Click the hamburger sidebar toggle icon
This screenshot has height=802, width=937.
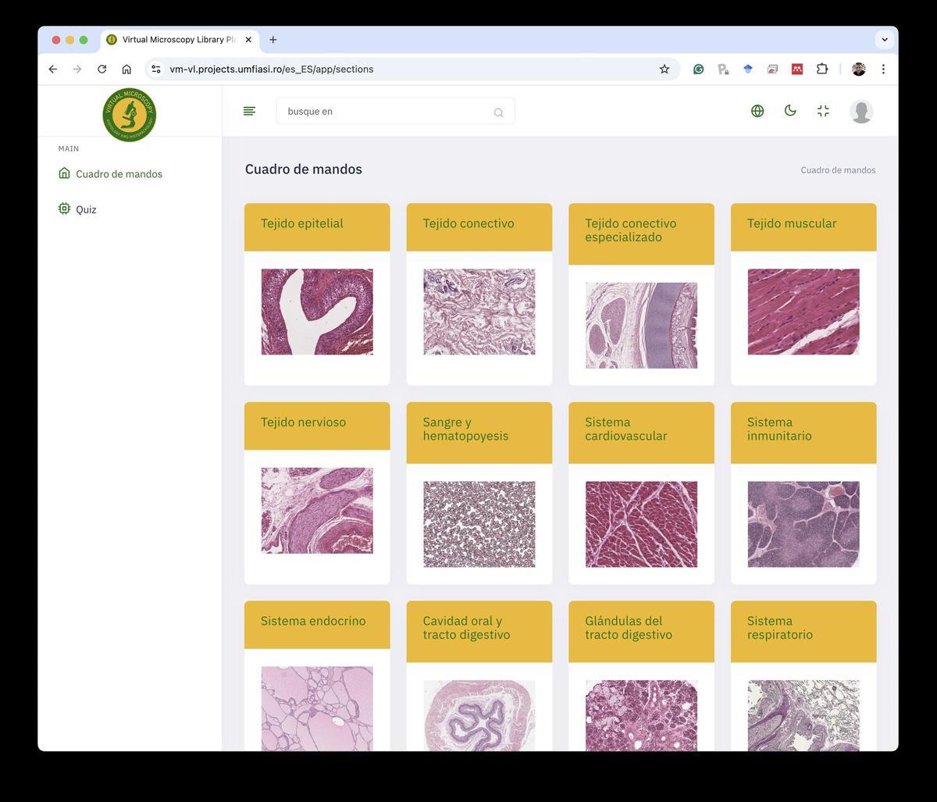(249, 111)
